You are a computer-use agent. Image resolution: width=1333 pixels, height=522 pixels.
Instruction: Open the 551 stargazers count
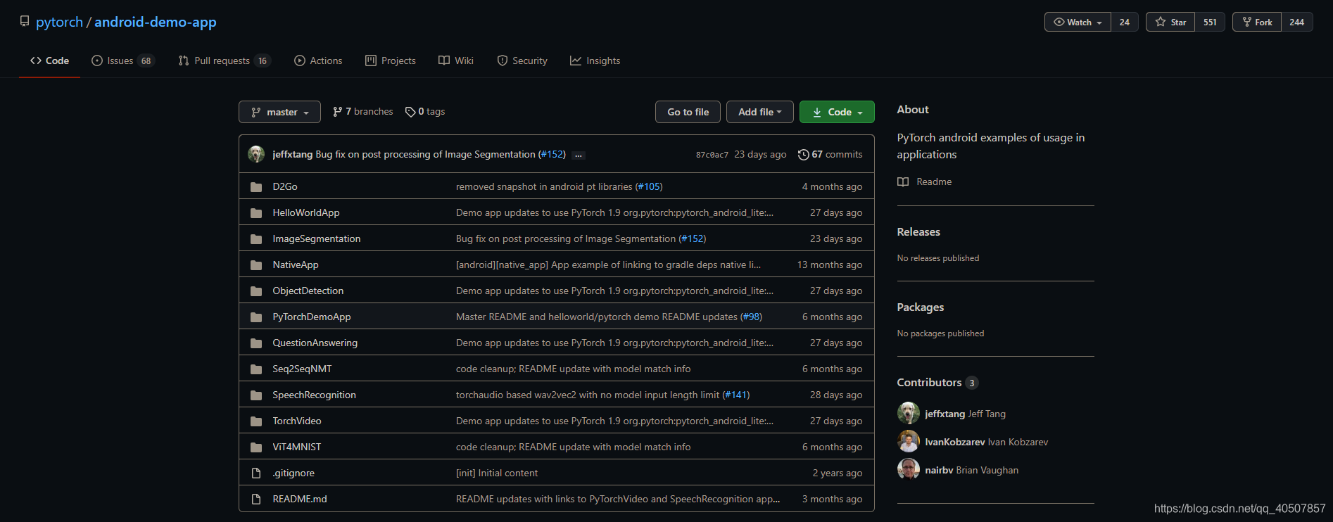click(1210, 22)
